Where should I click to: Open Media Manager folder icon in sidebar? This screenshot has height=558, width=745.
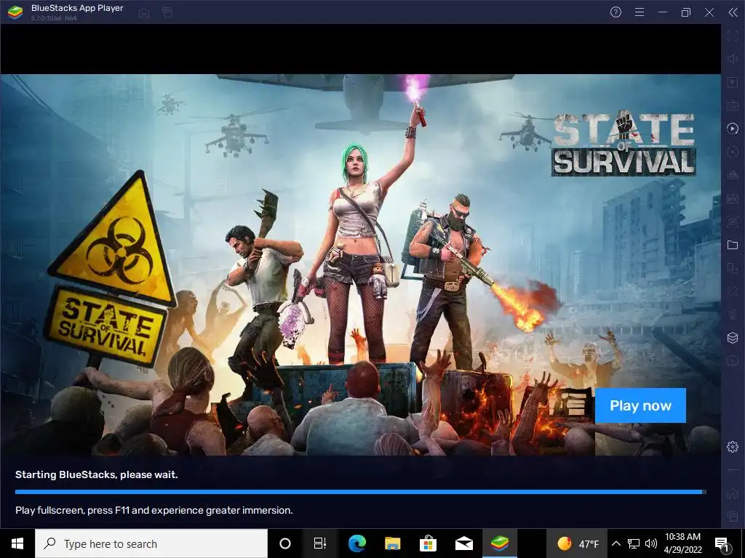point(733,245)
